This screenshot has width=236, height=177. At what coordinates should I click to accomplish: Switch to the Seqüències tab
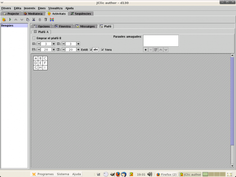click(81, 14)
